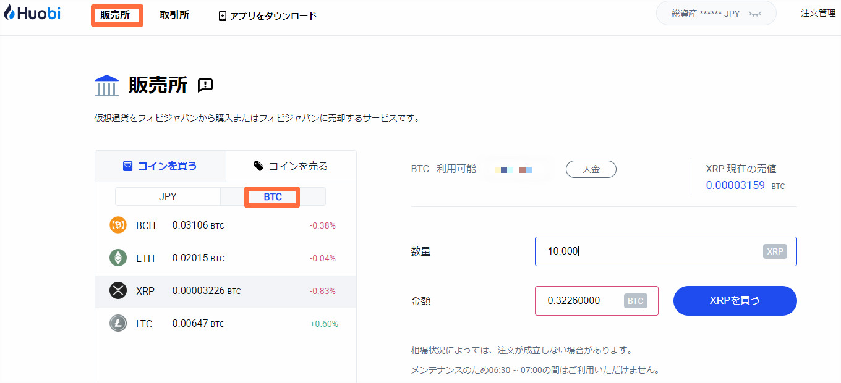Image resolution: width=841 pixels, height=383 pixels.
Task: Click the bank building icon
Action: pyautogui.click(x=107, y=85)
